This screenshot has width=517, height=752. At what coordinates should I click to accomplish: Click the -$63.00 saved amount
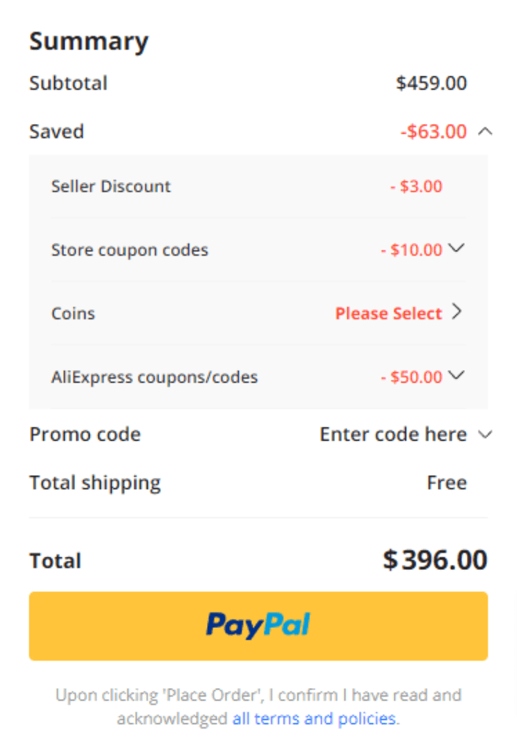433,131
